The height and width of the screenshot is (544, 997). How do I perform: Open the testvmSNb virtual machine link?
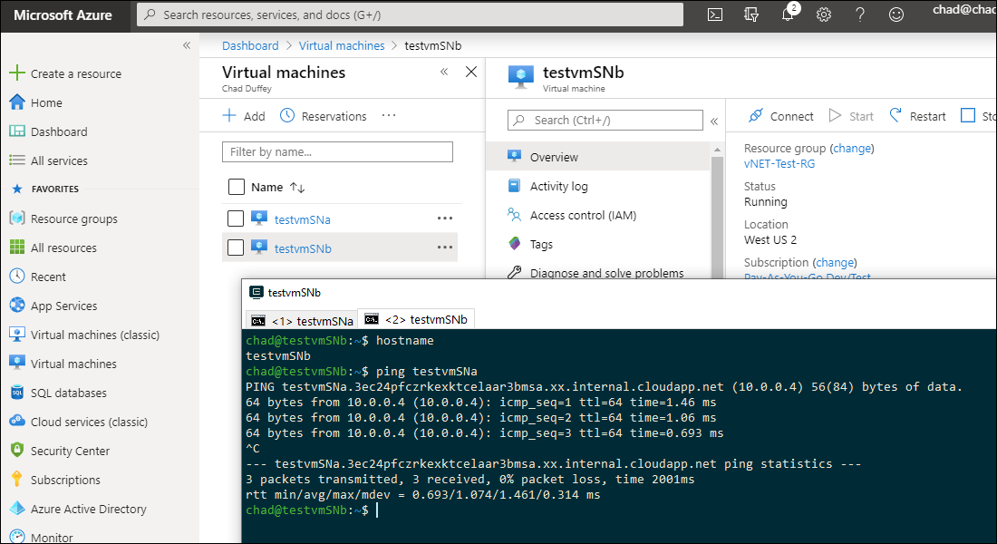click(x=303, y=248)
